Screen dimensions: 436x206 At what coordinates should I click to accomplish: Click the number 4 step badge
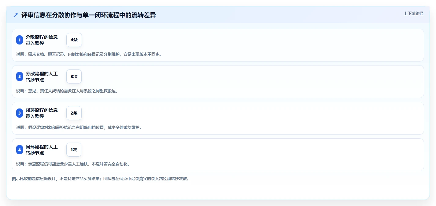coord(20,150)
